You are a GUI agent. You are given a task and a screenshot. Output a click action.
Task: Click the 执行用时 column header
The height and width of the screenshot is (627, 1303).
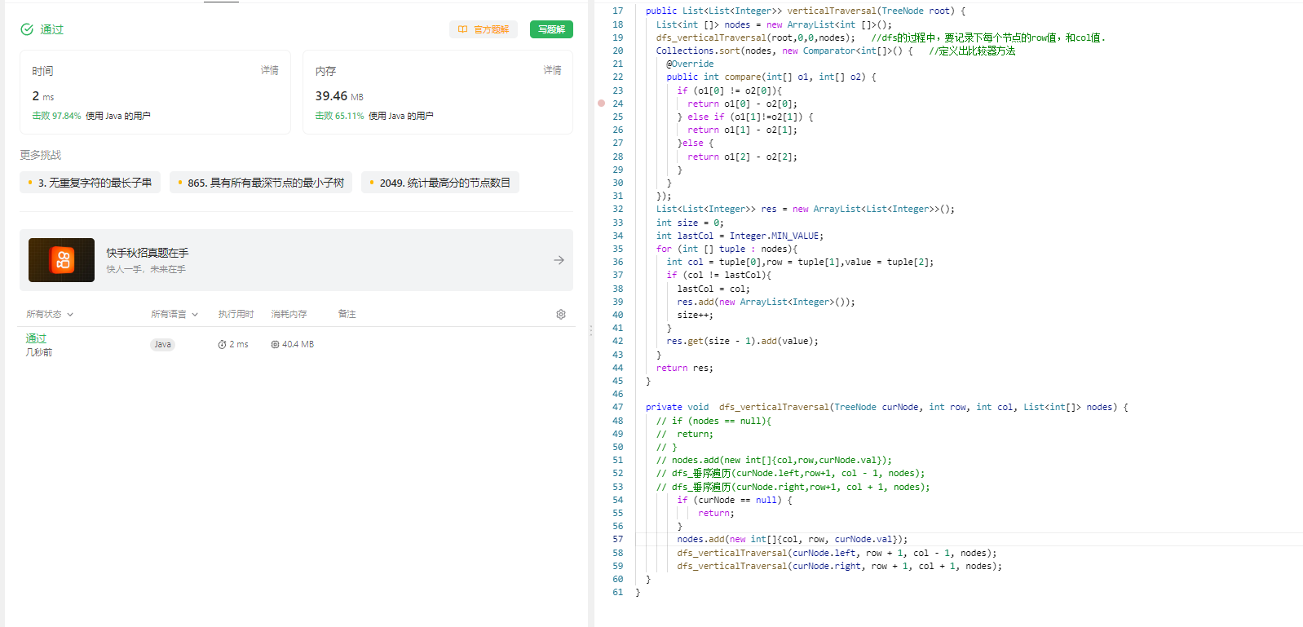pos(236,314)
